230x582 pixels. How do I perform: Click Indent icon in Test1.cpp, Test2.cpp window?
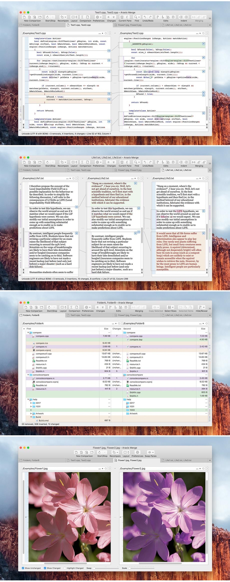tap(183, 17)
